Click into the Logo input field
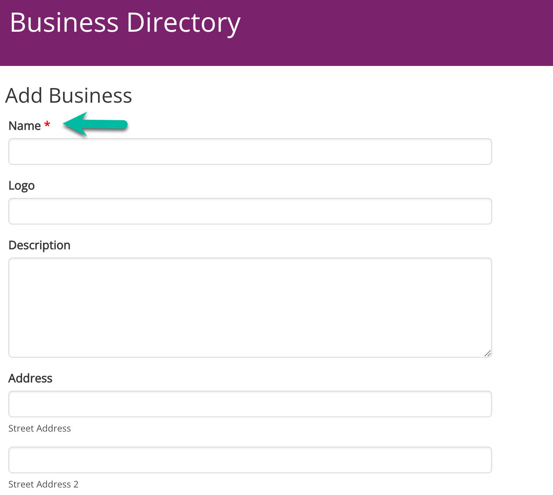This screenshot has width=553, height=495. (x=250, y=211)
